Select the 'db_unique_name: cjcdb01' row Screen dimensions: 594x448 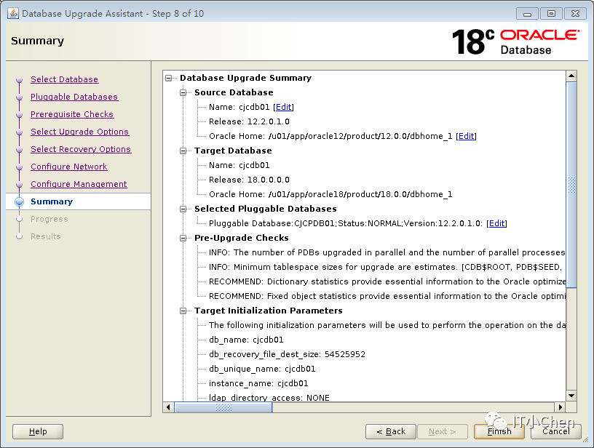pyautogui.click(x=262, y=369)
